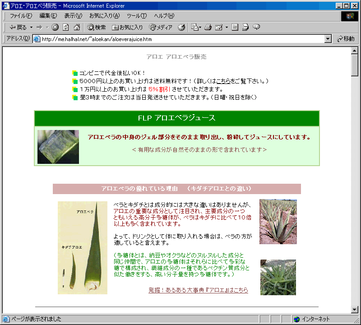Click the 昼3時までのご注文 shipping notice line

coord(168,97)
